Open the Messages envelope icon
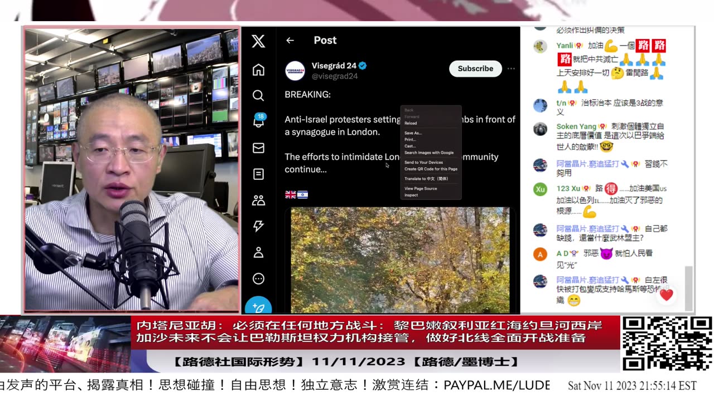Screen dimensions: 714x401 click(258, 148)
